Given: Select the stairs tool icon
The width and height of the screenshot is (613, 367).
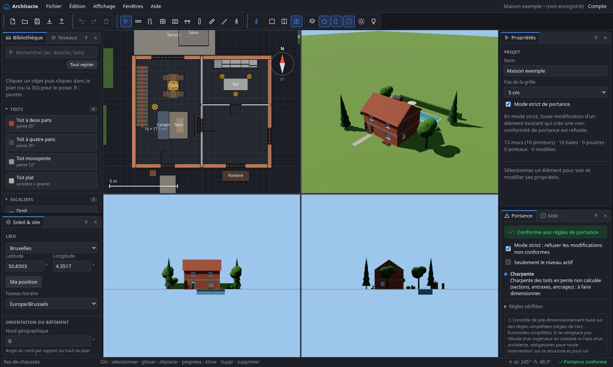Looking at the screenshot, I should click(224, 21).
